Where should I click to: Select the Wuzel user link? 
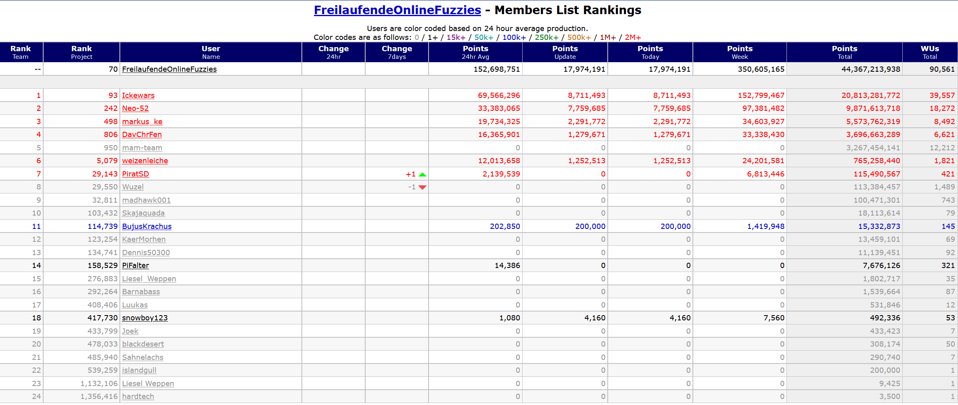pos(133,187)
